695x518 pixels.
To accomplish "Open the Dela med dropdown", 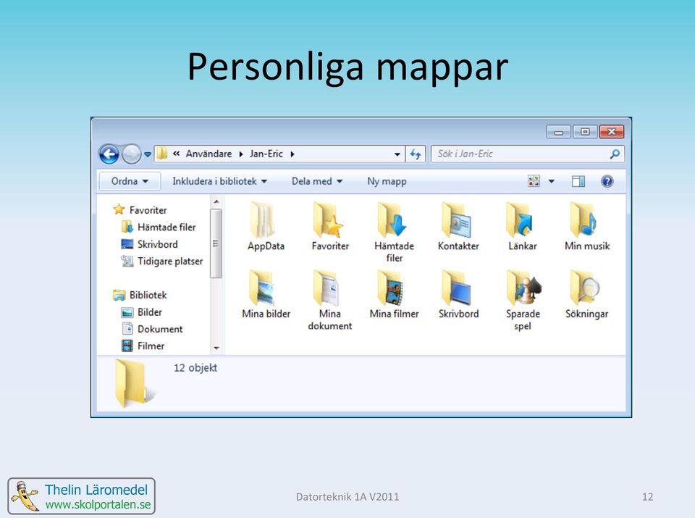I will click(317, 181).
